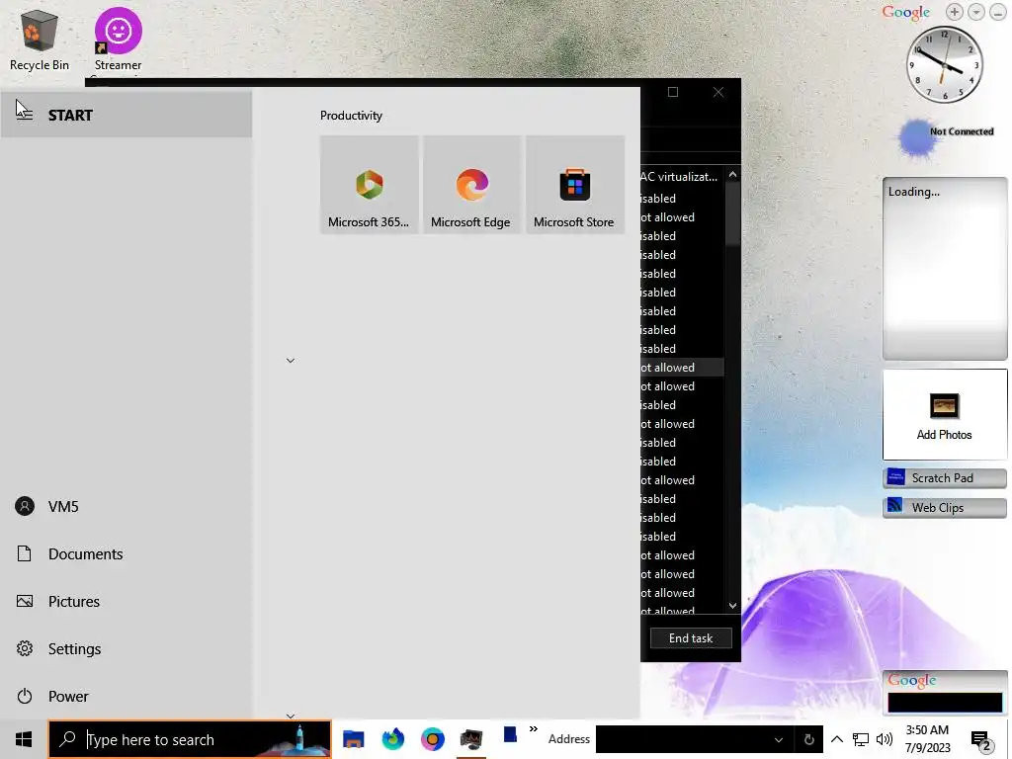Open the Web Clips gadget
1012x759 pixels.
[x=944, y=507]
